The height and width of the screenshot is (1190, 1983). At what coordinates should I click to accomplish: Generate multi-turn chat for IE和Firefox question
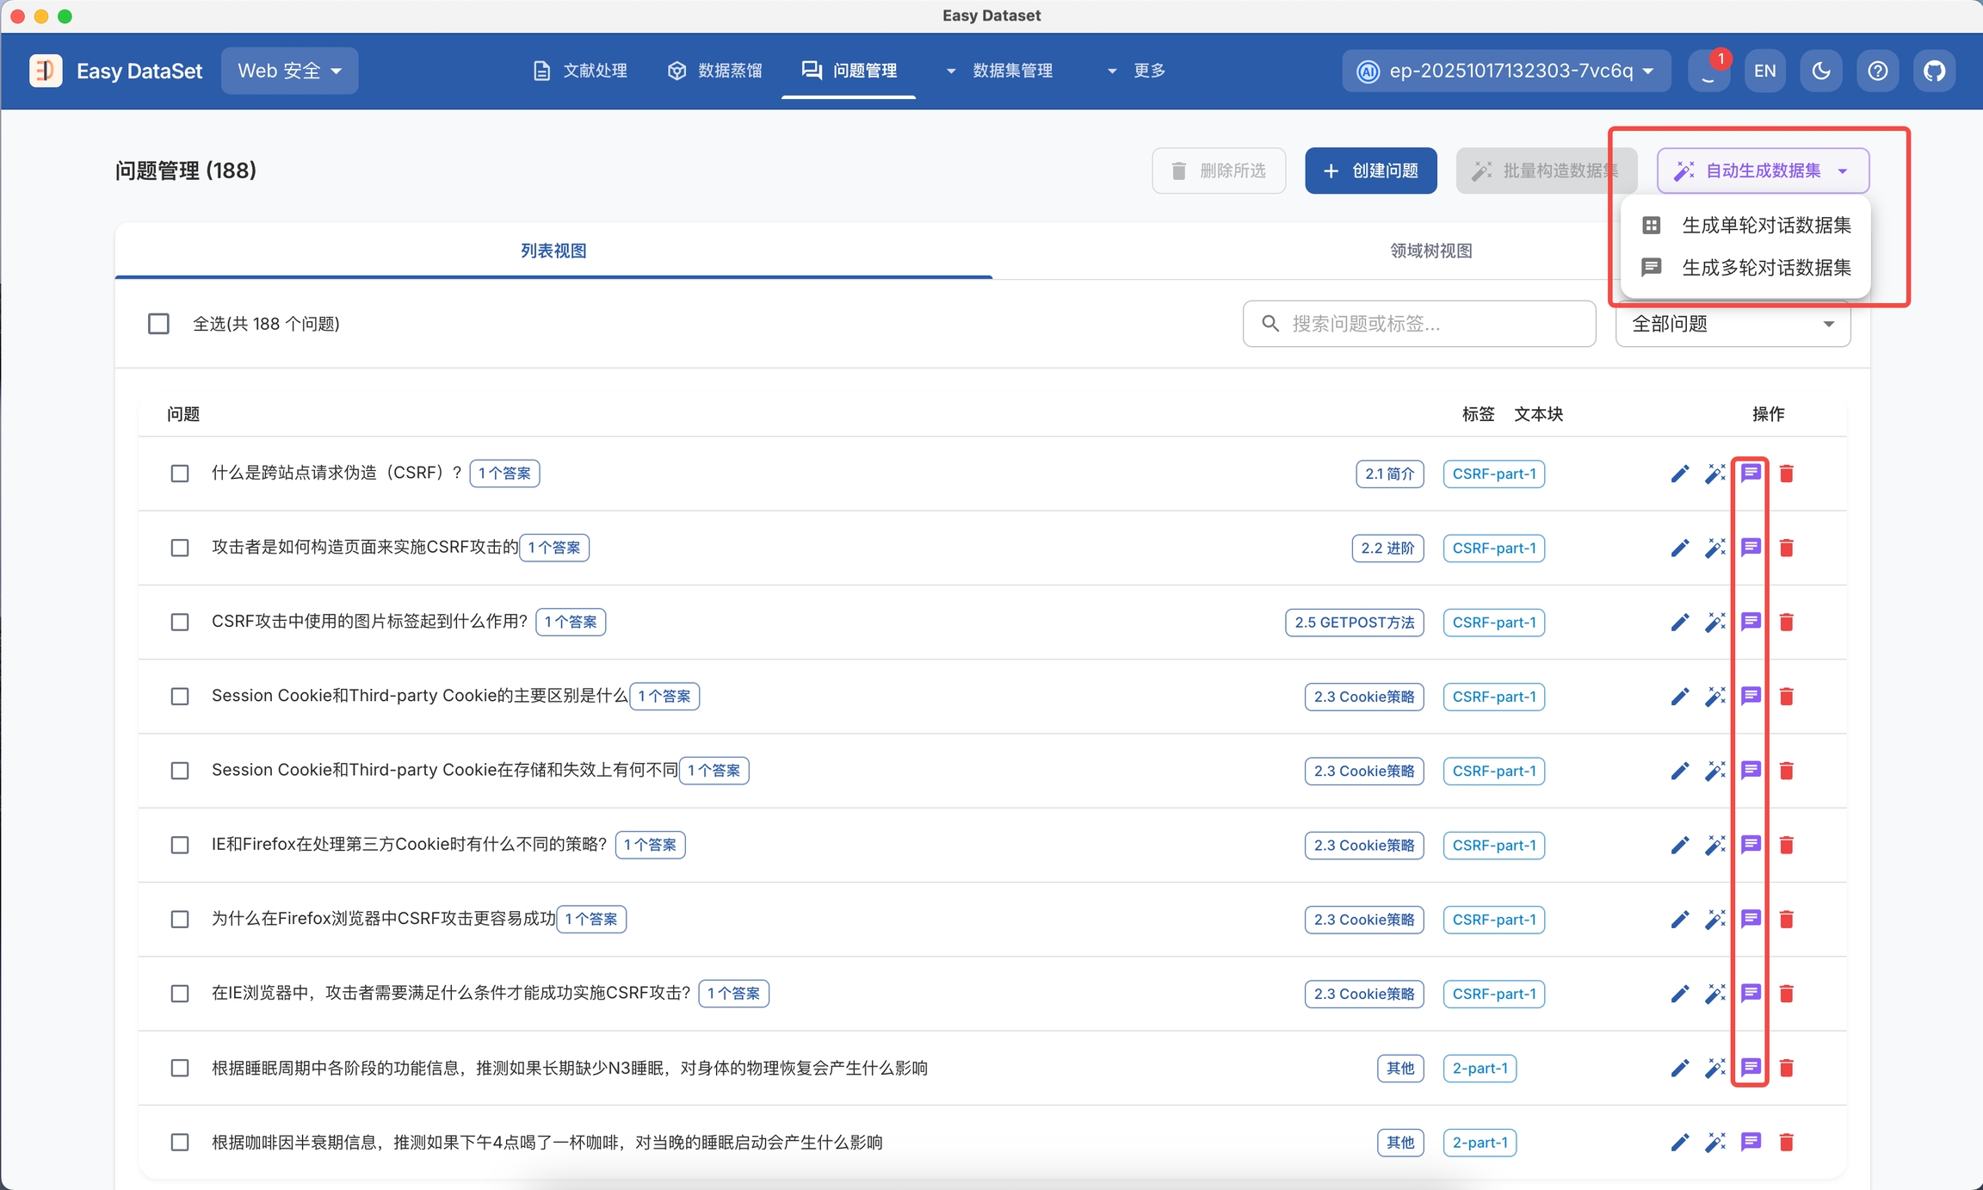[1751, 845]
